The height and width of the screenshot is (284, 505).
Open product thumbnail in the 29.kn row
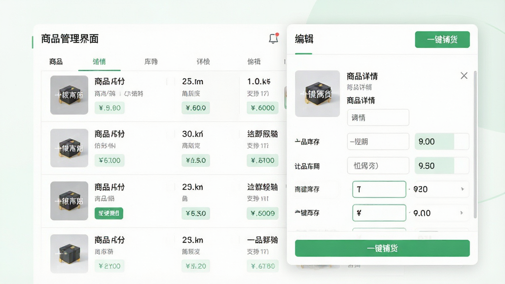coord(69,201)
